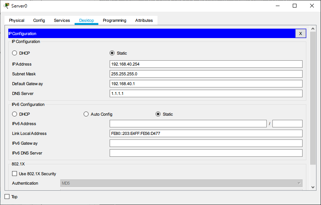Focus the Default Gateway field

206,84
